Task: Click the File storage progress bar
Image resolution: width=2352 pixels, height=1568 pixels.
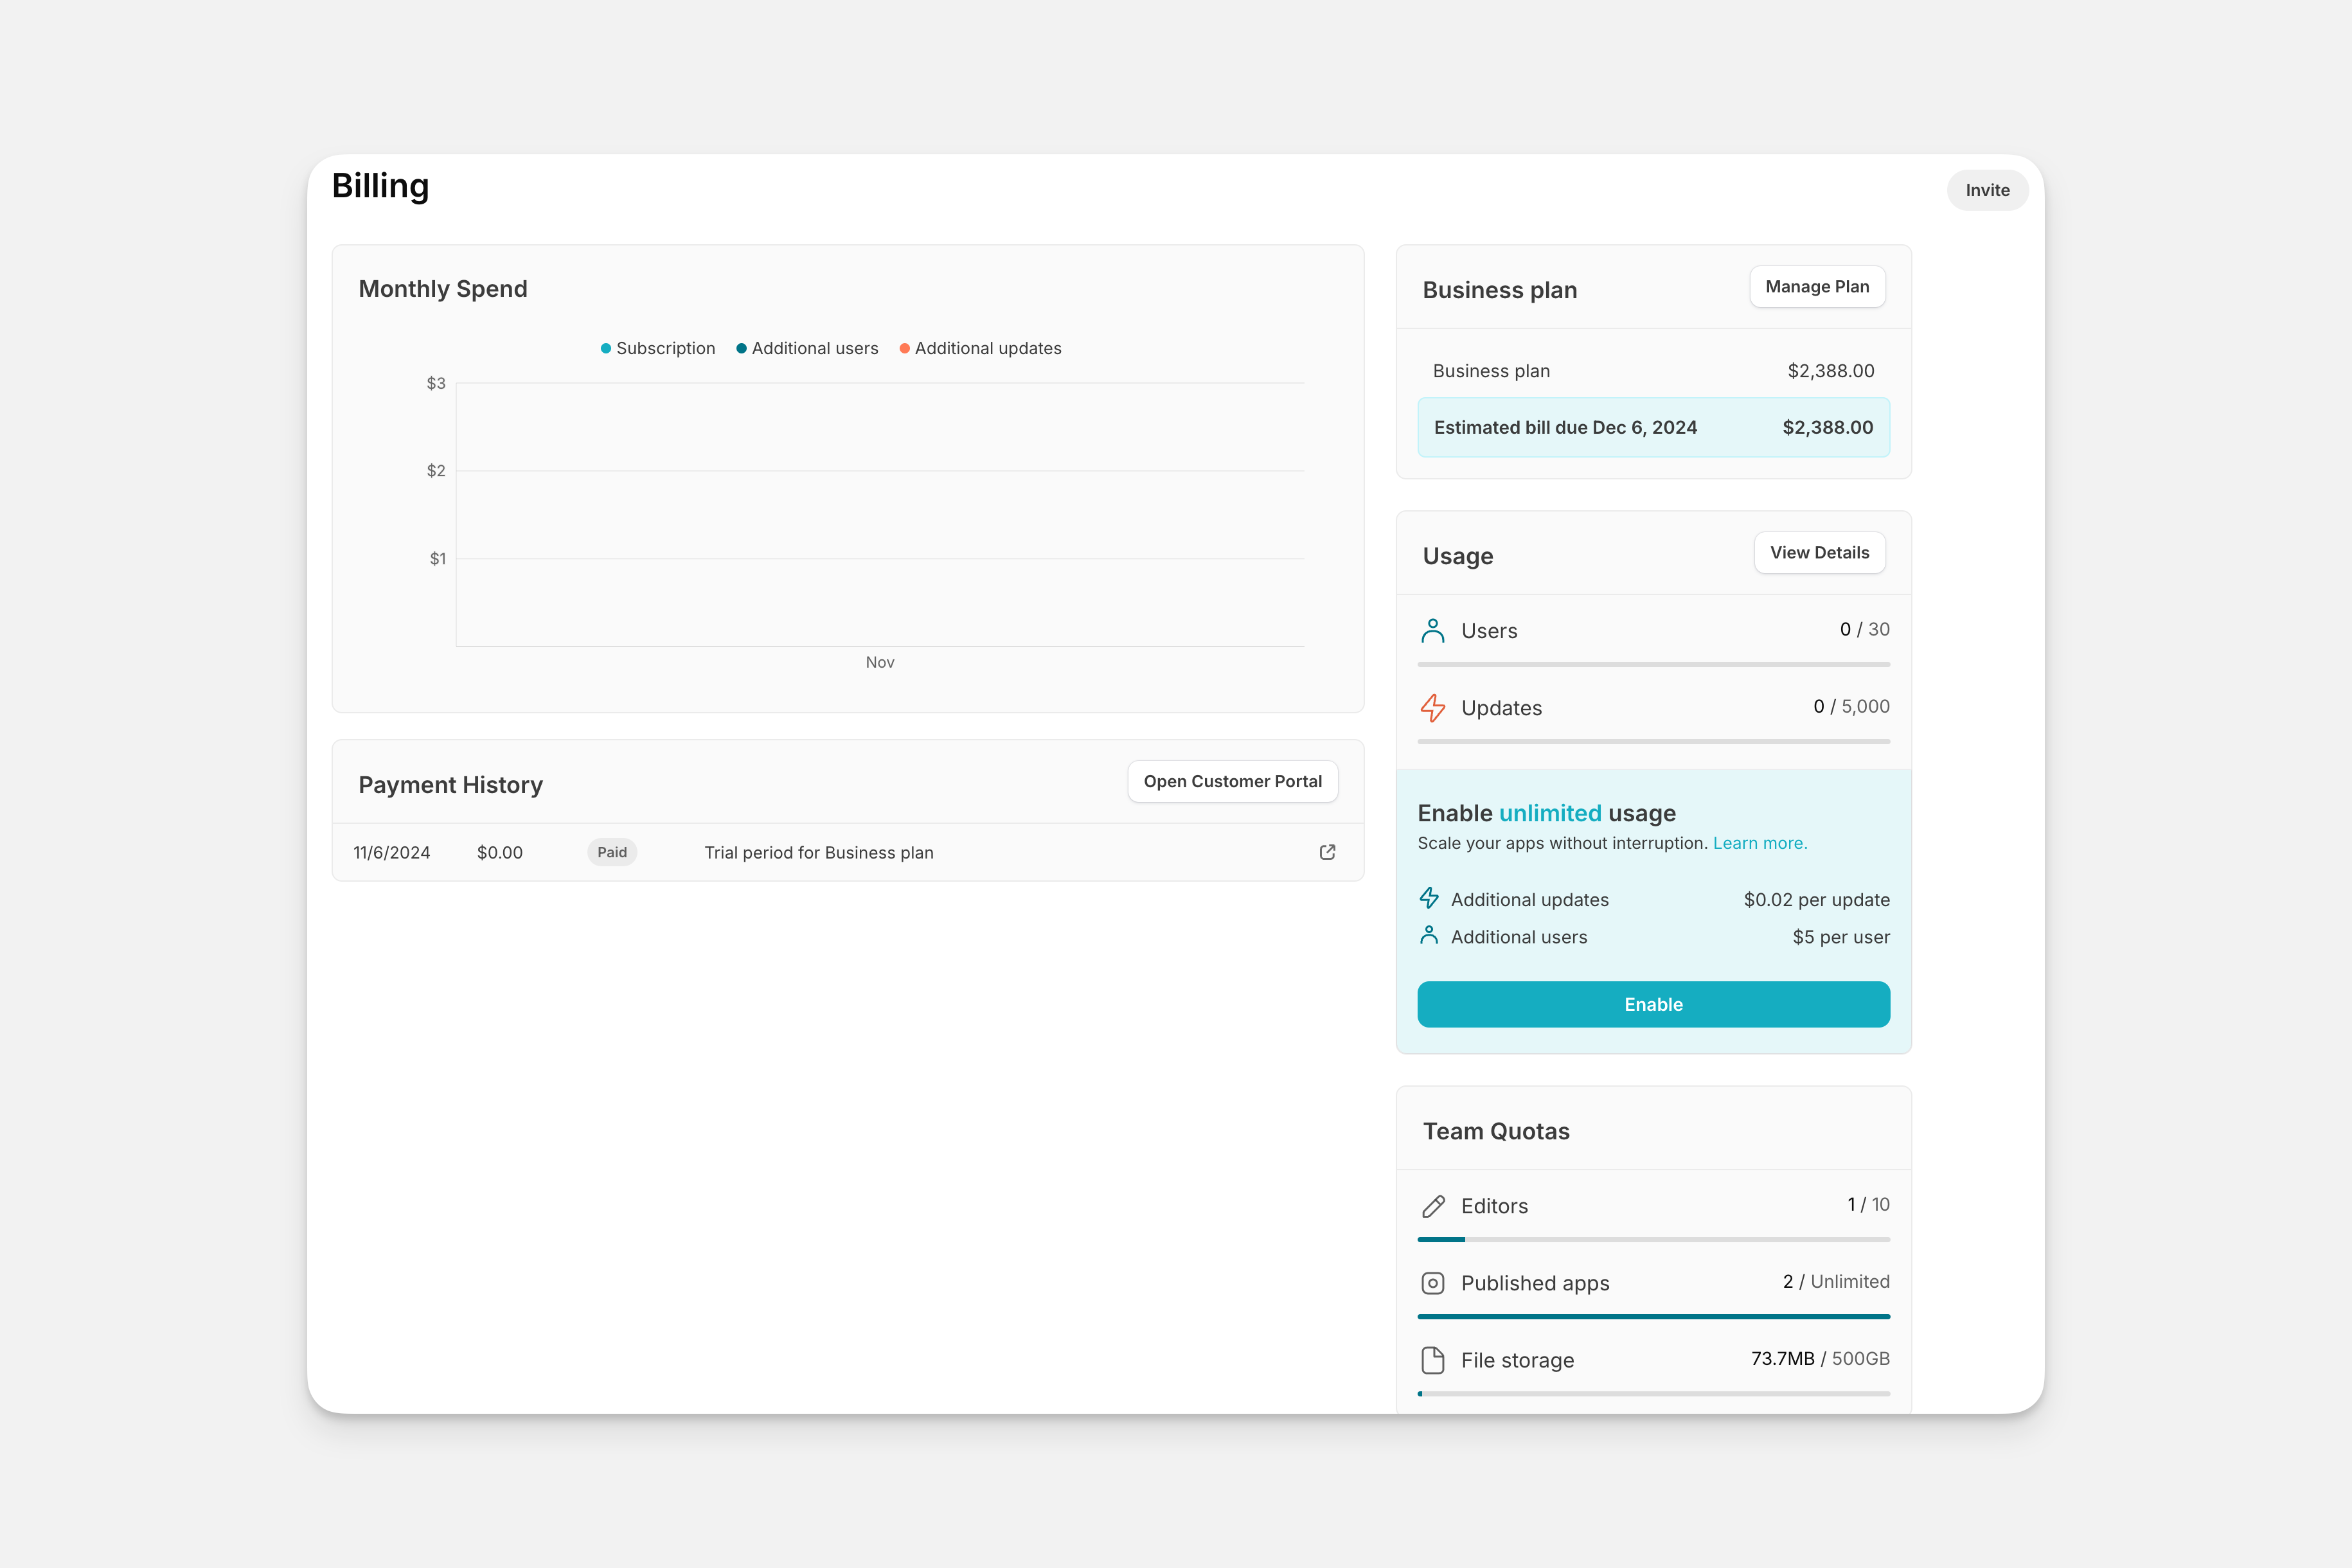Action: (x=1653, y=1393)
